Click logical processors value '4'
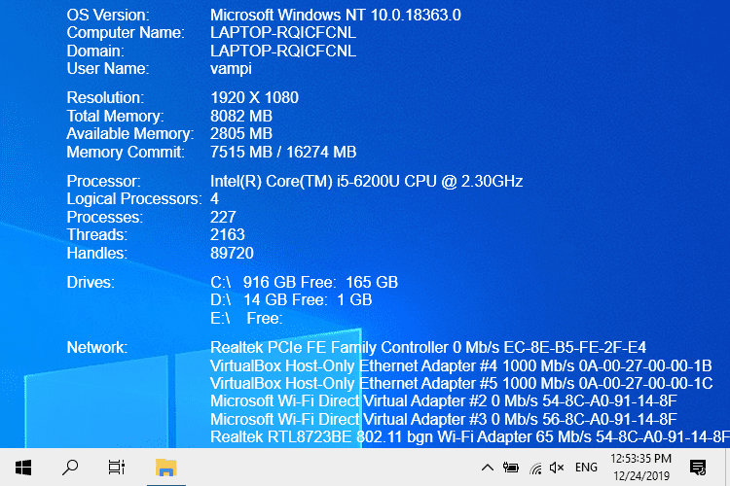Screen dimensions: 730x486 pos(215,199)
